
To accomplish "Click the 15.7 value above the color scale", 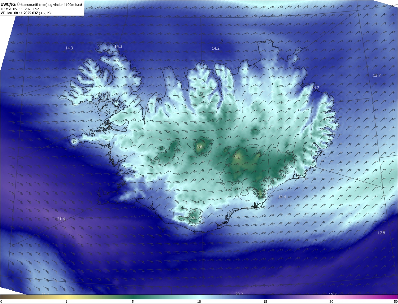I will click(x=333, y=294).
